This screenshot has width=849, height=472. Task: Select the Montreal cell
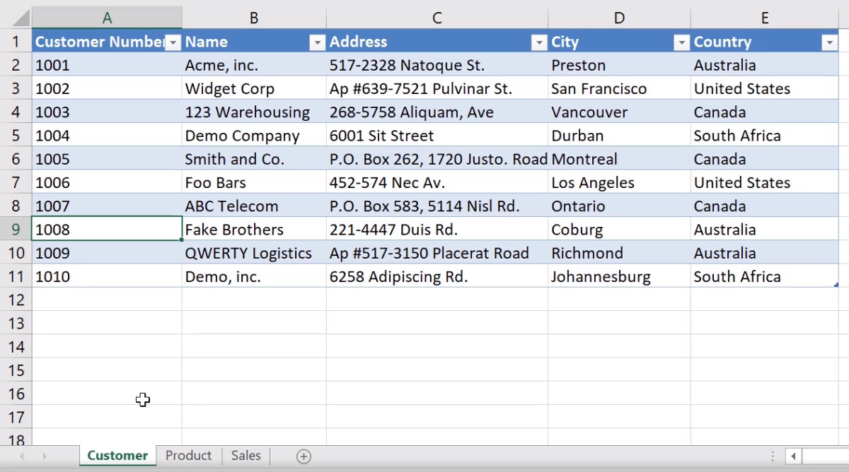pyautogui.click(x=619, y=159)
